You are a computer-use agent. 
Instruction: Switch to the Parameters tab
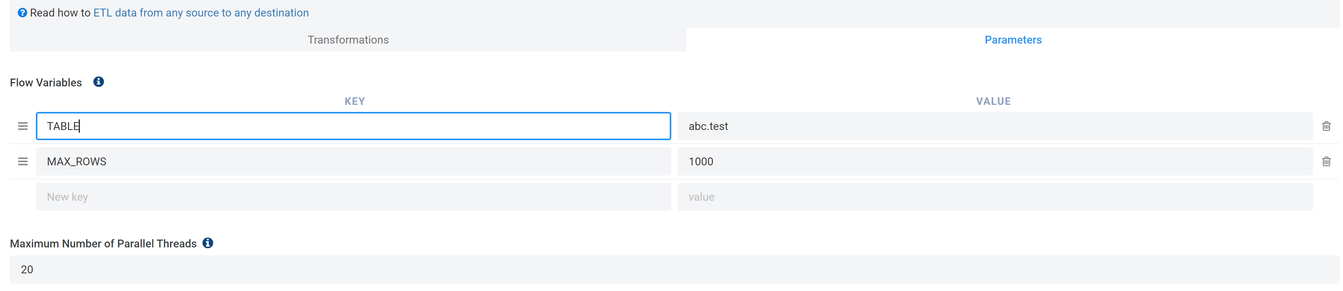[x=1012, y=40]
